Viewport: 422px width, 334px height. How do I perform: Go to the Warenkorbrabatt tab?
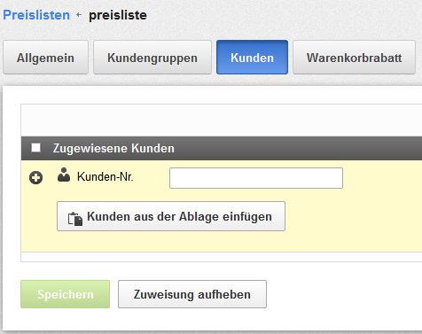(354, 58)
